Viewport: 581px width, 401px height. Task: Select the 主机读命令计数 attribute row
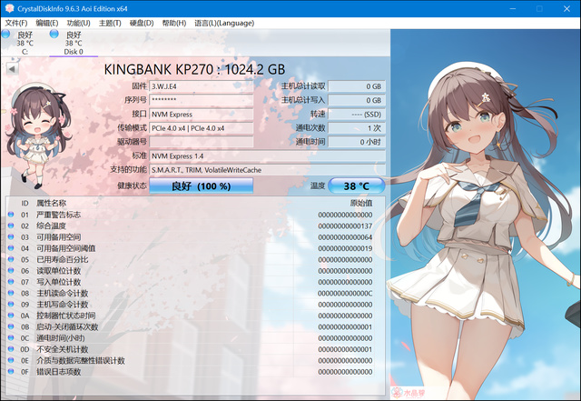(190, 294)
